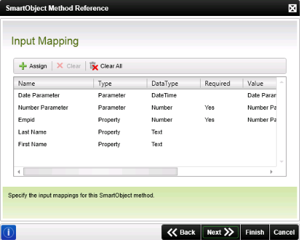This screenshot has height=240, width=300.
Task: Click the Clear All label
Action: click(x=111, y=66)
